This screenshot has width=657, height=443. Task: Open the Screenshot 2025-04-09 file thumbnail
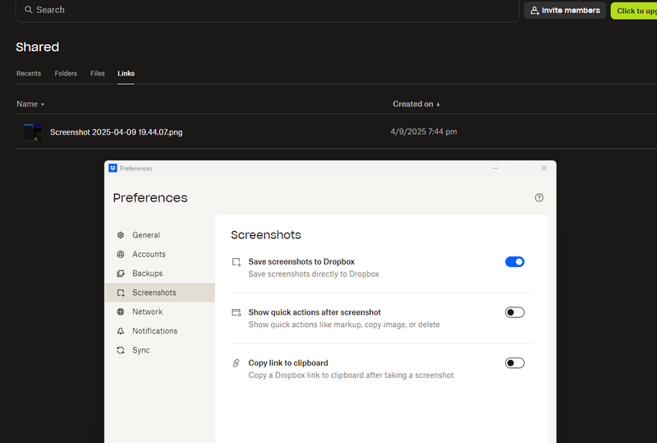pyautogui.click(x=33, y=132)
